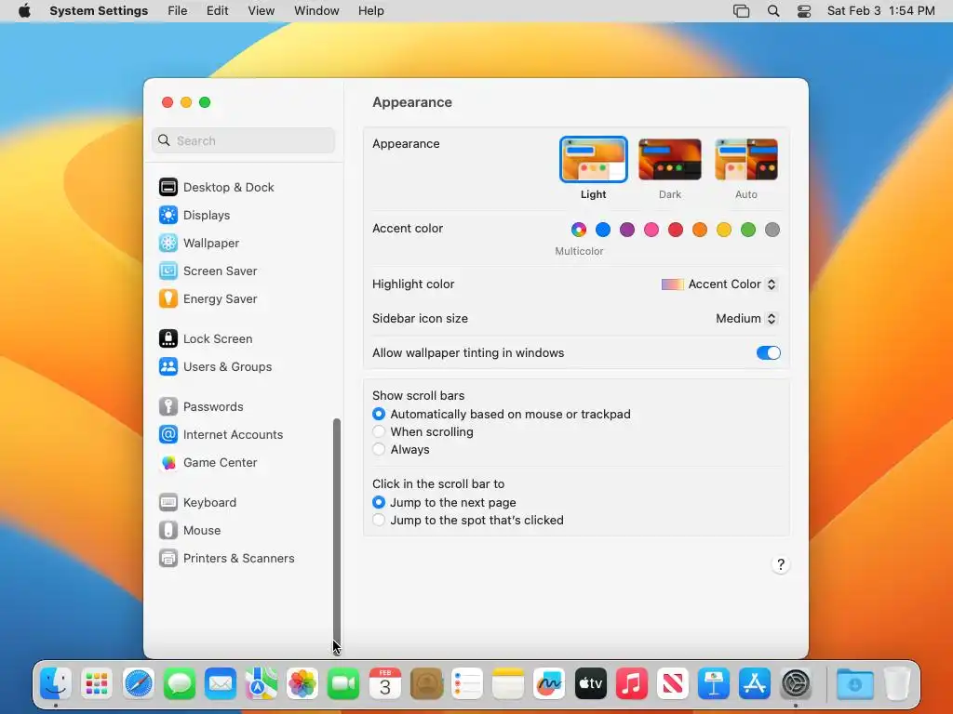Viewport: 953px width, 714px height.
Task: Open Calendar showing Feb 3 in Dock
Action: coord(384,683)
